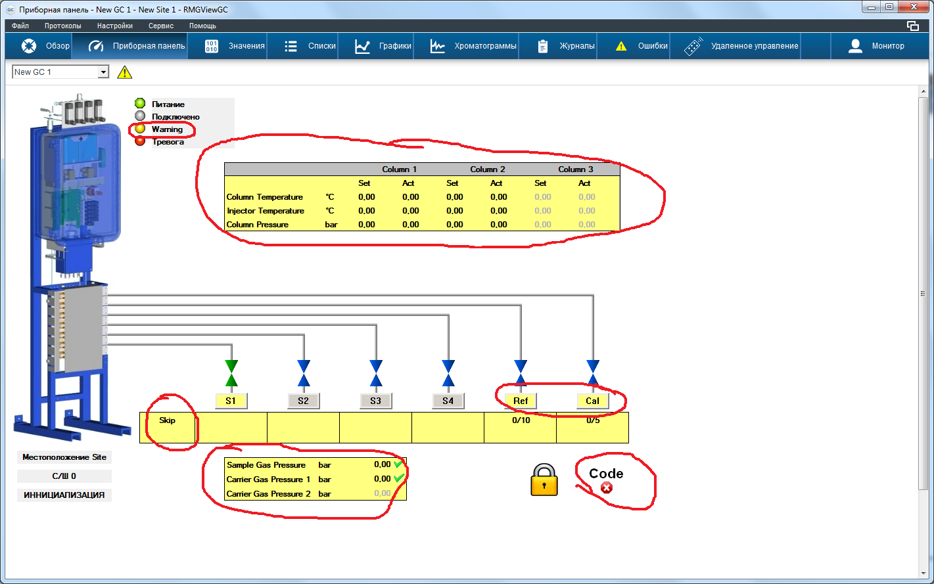Image resolution: width=934 pixels, height=584 pixels.
Task: Open the Обзор overview icon
Action: 29,46
